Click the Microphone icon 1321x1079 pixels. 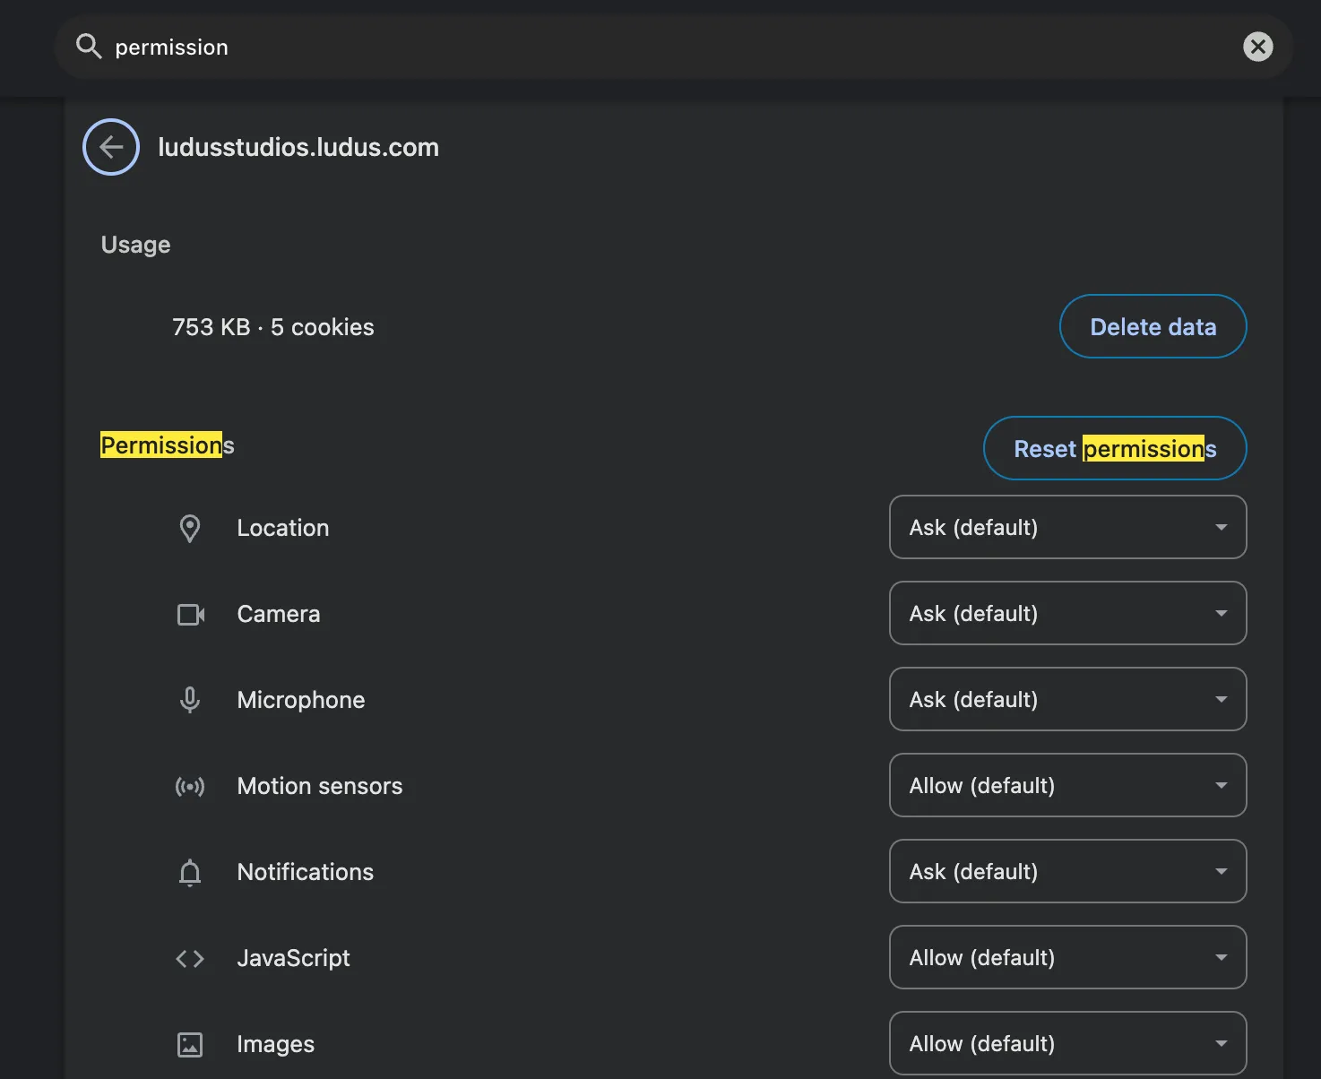pyautogui.click(x=190, y=700)
